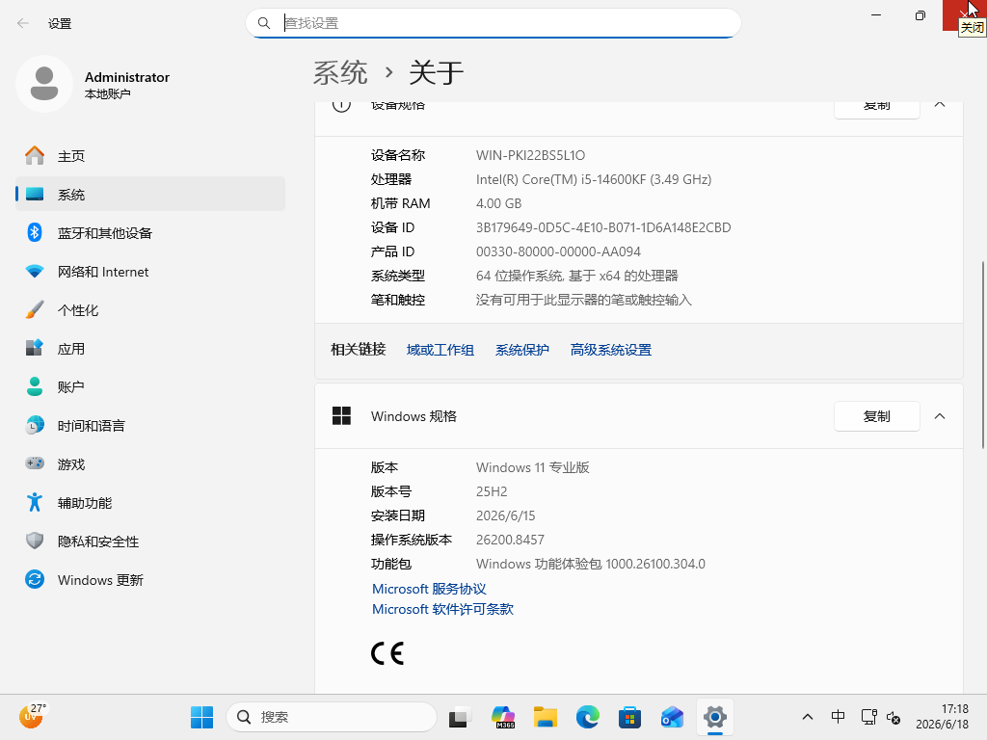Click the back arrow in Settings header
The width and height of the screenshot is (987, 740).
tap(23, 23)
